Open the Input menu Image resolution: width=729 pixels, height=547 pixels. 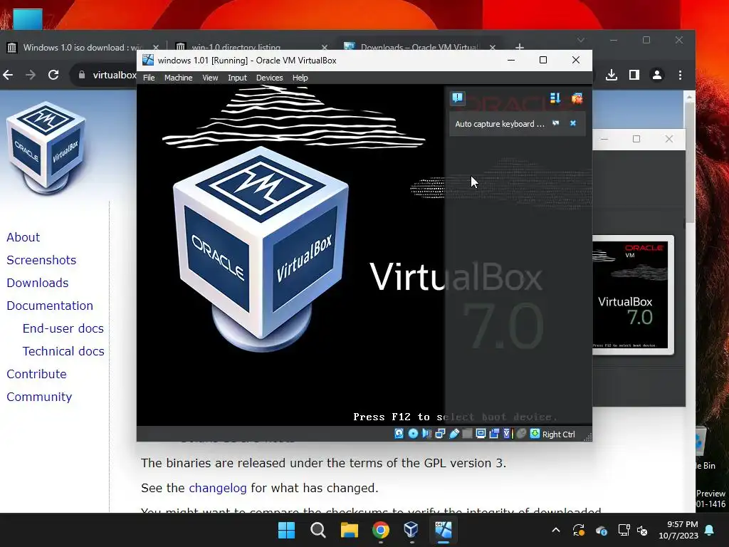pos(237,78)
